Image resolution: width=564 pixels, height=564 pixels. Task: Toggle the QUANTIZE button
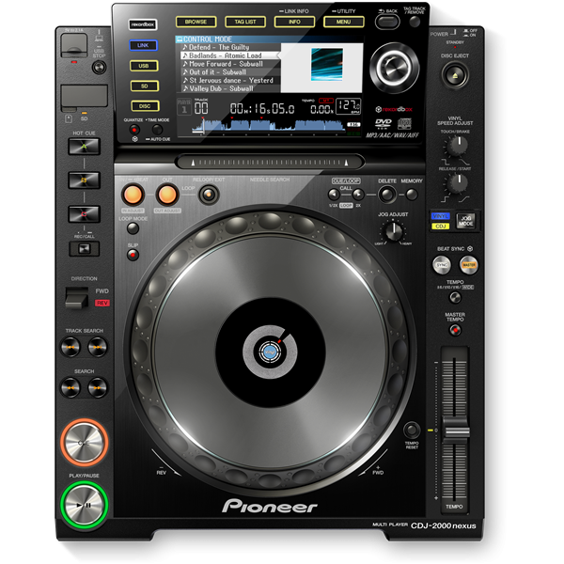point(134,130)
